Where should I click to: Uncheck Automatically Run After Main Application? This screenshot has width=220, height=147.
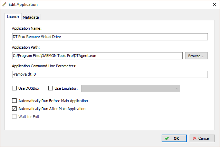14,109
